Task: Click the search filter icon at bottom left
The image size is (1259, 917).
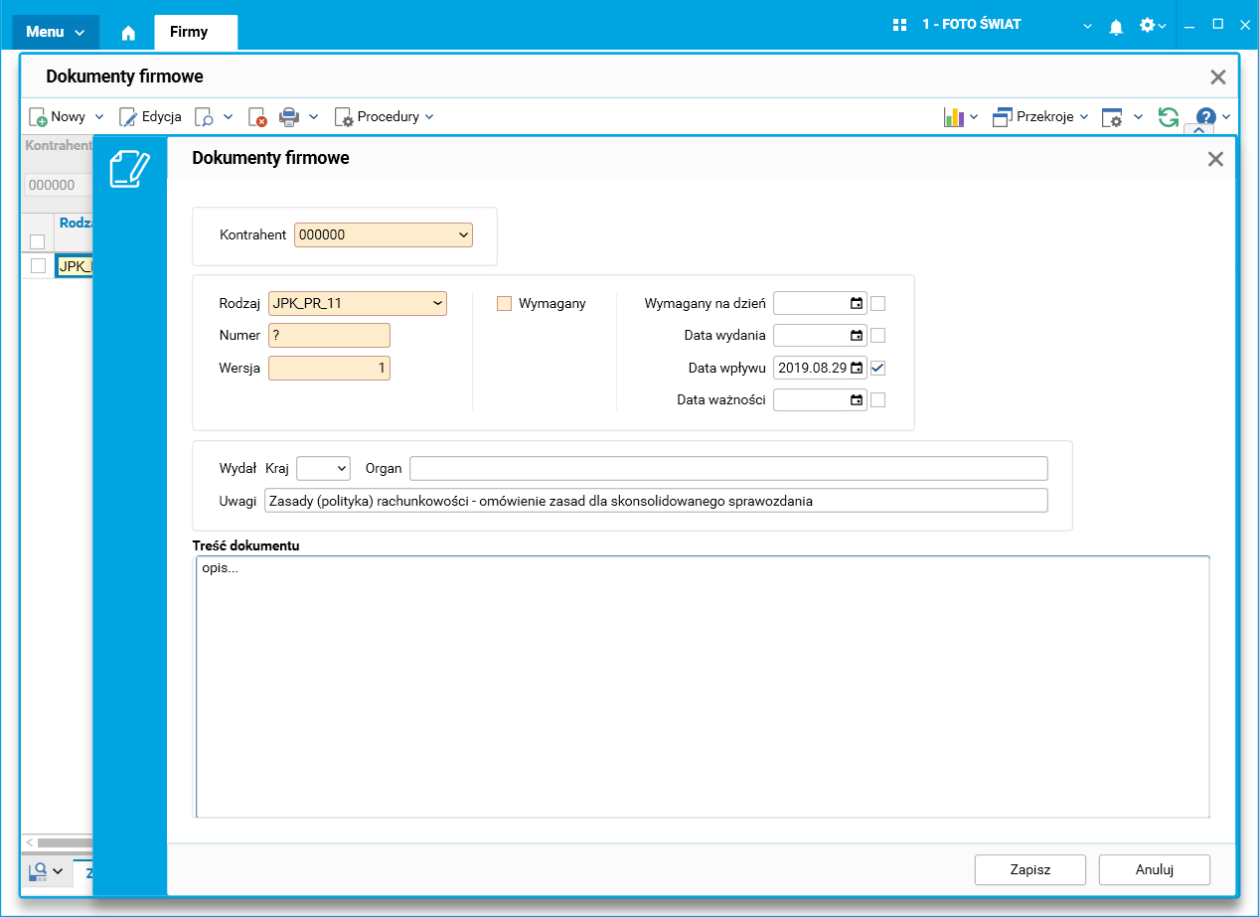Action: [38, 871]
